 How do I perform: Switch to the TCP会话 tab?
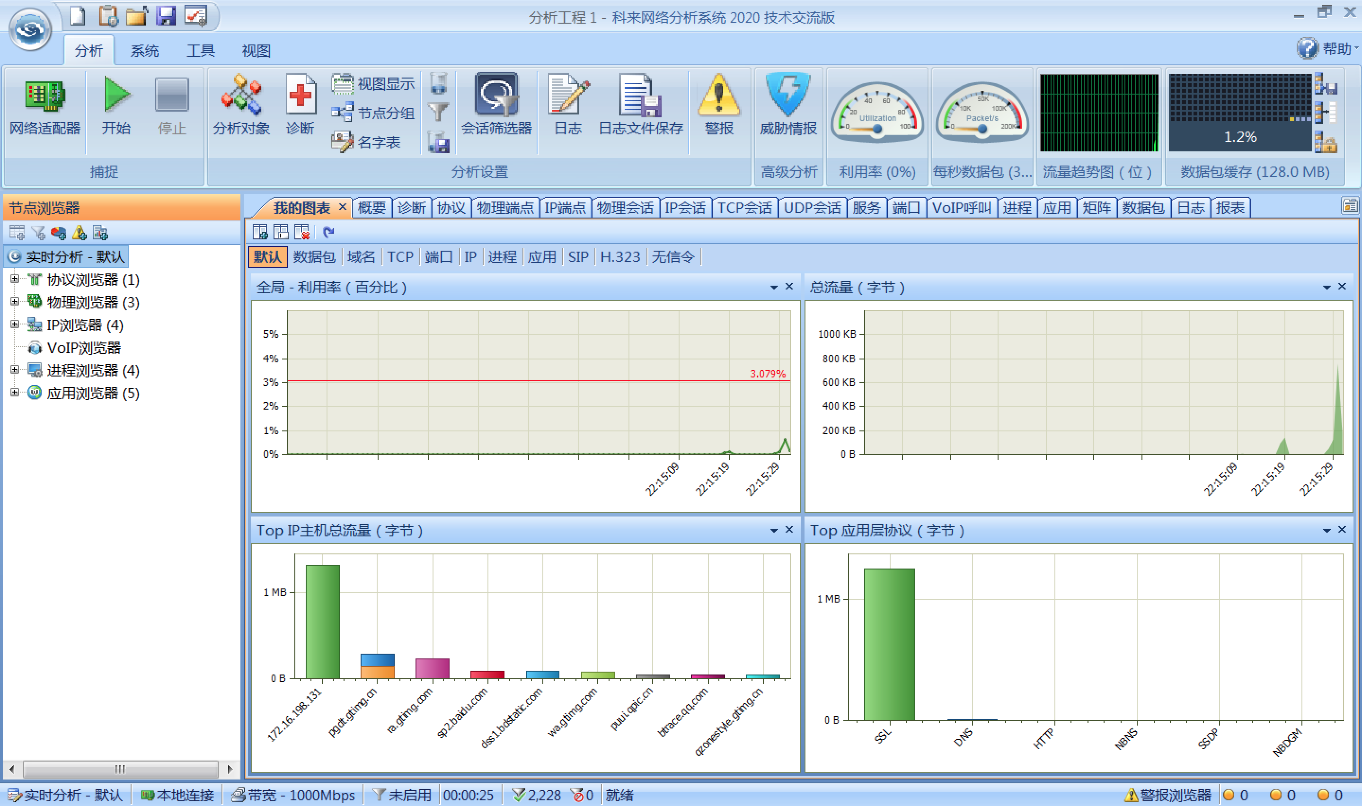pyautogui.click(x=744, y=208)
